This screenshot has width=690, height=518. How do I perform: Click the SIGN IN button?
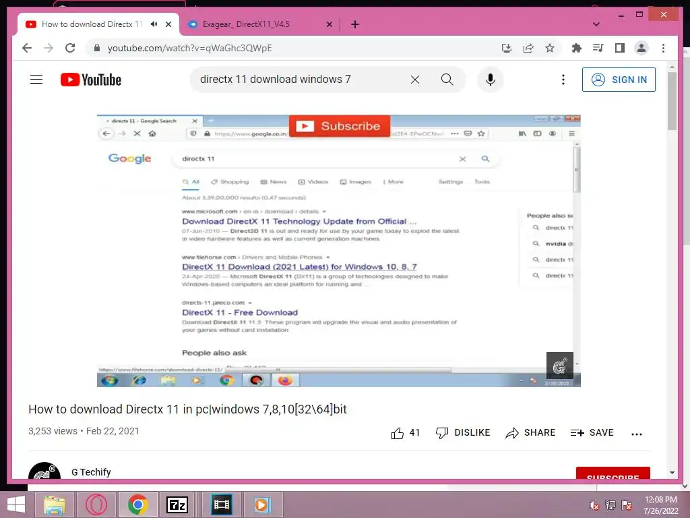(x=619, y=80)
